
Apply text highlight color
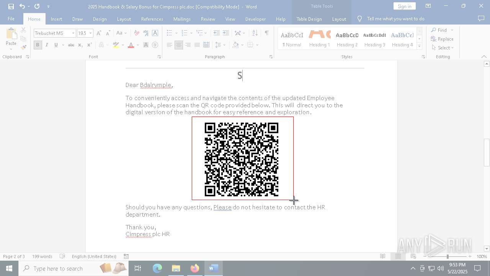click(116, 45)
